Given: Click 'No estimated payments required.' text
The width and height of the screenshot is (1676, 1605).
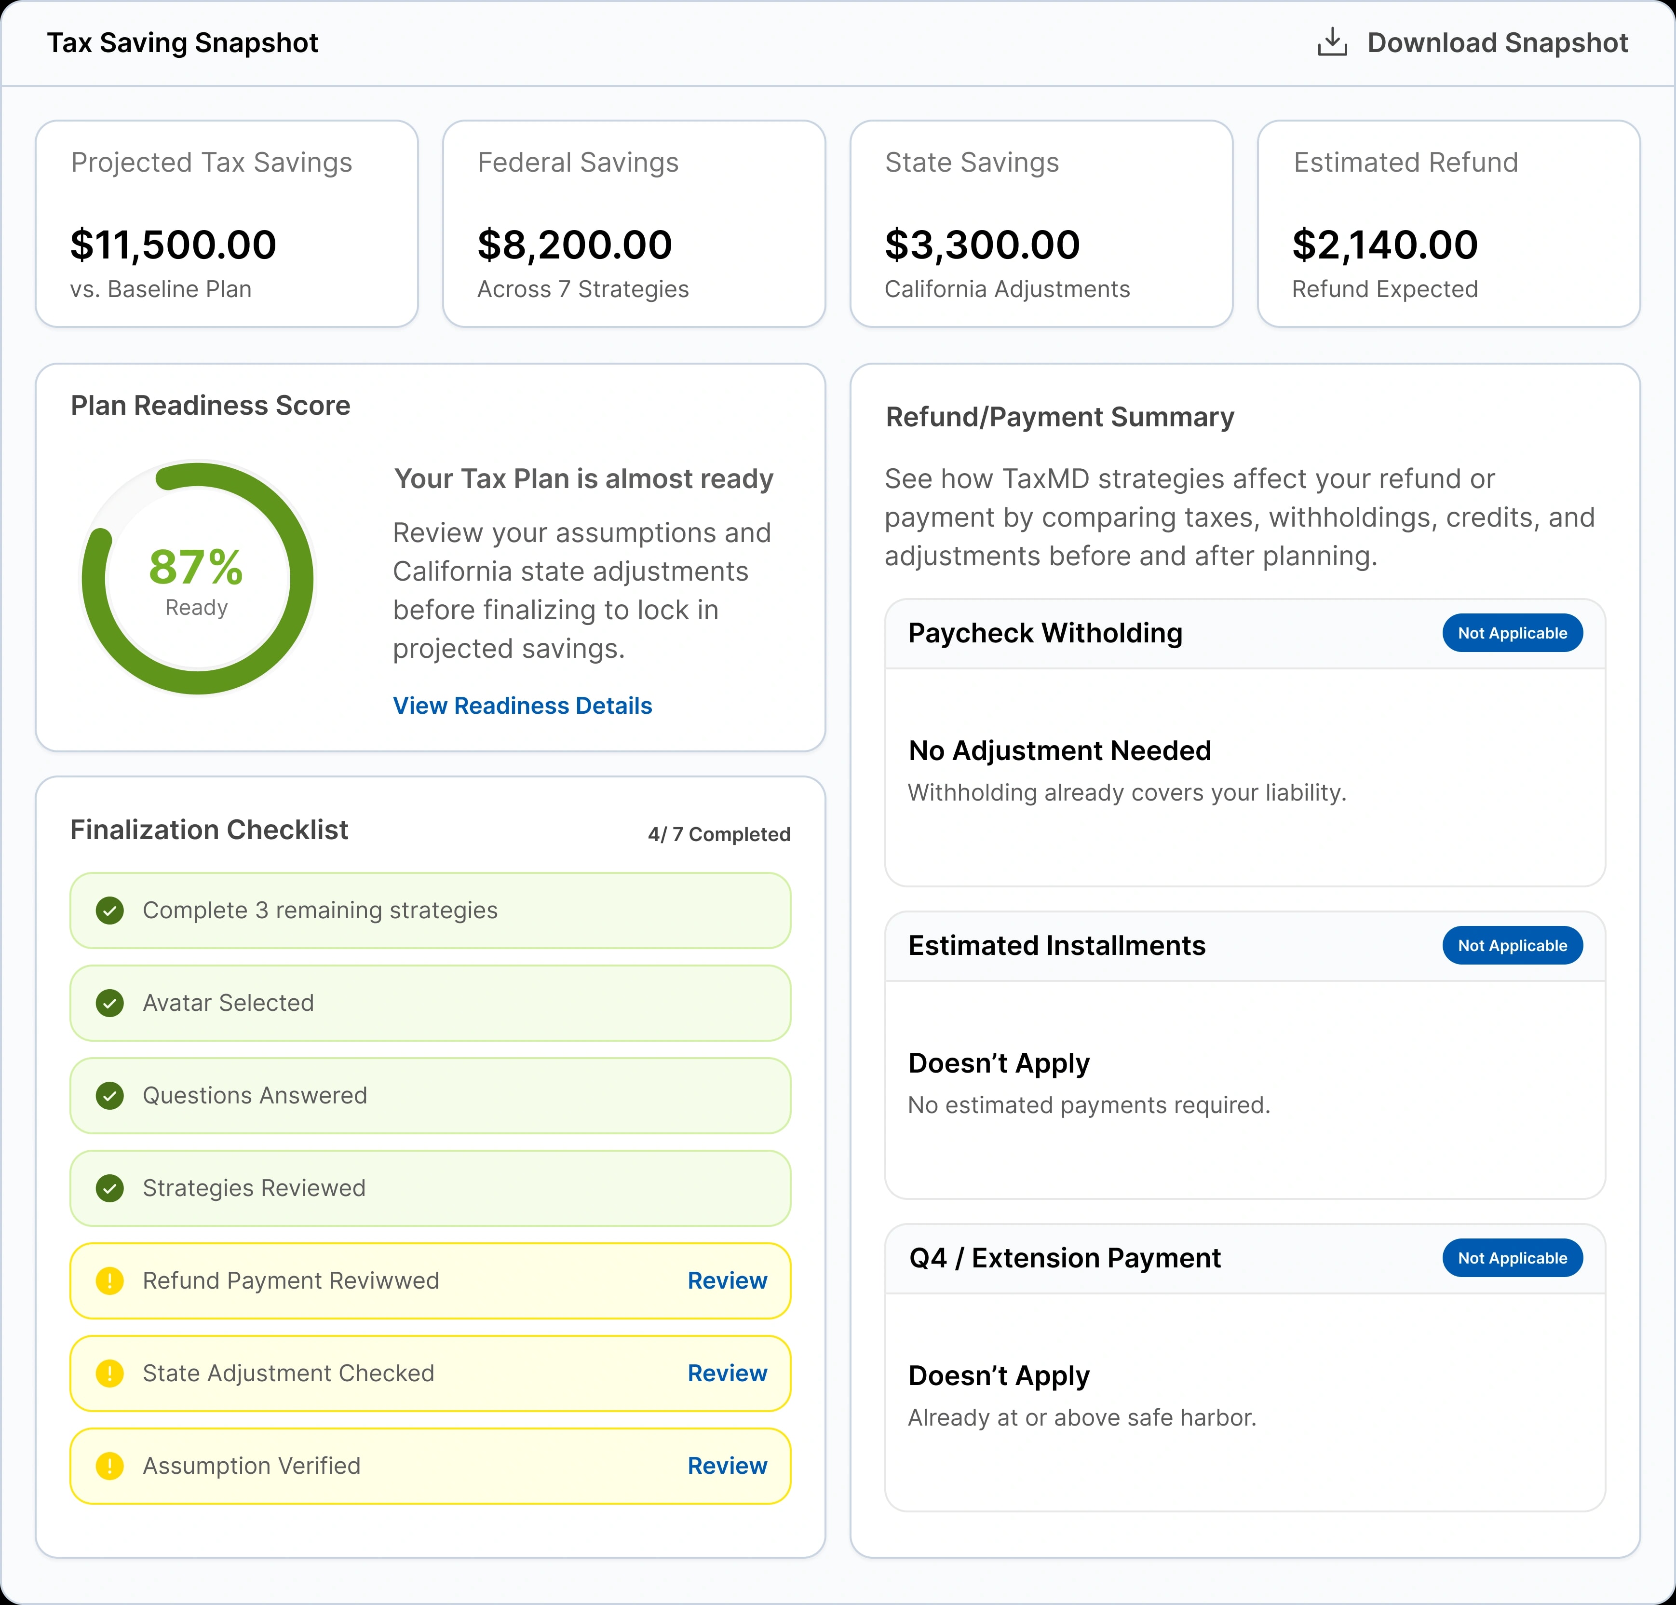Looking at the screenshot, I should pyautogui.click(x=1089, y=1105).
